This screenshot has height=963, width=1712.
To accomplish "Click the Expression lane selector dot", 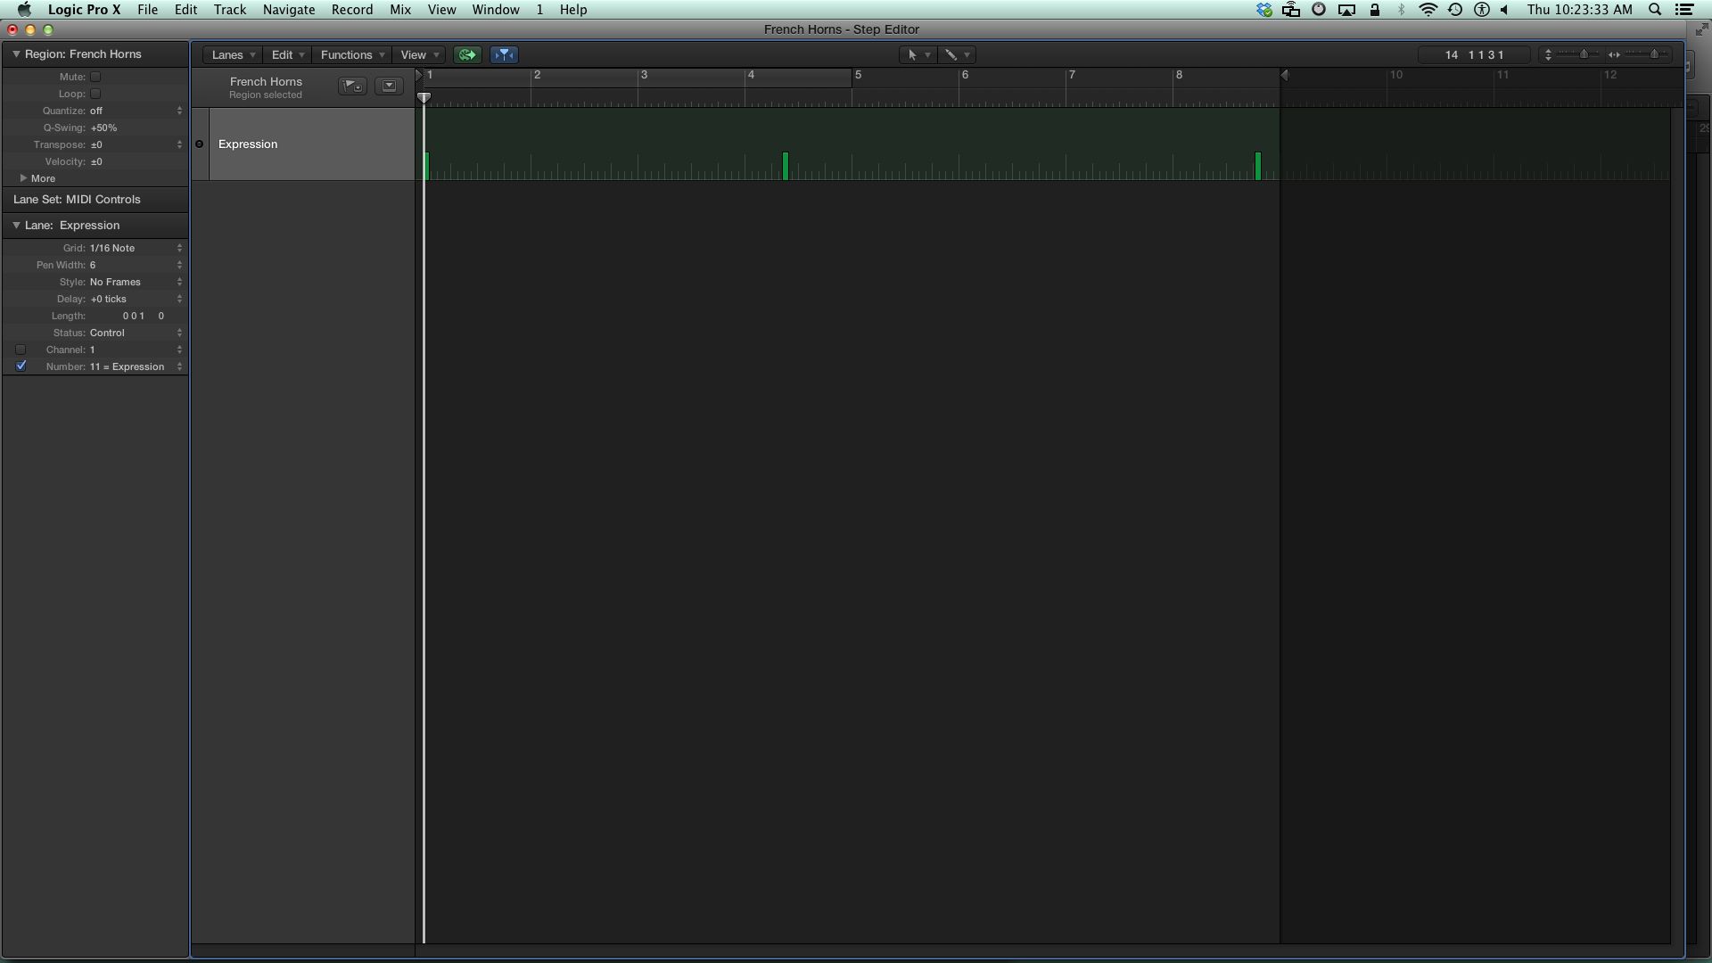I will (x=199, y=144).
